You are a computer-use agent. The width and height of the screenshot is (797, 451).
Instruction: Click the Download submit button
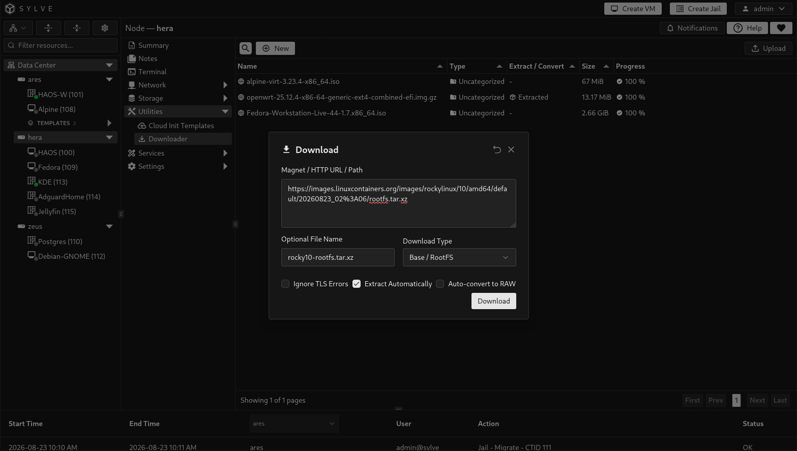494,301
